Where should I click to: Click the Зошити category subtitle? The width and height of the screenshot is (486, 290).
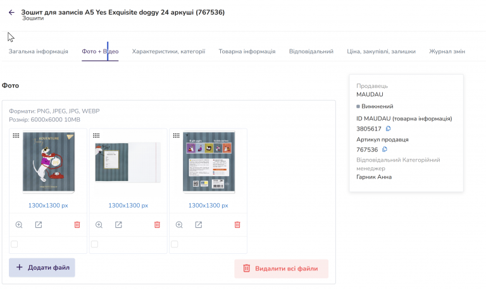33,18
